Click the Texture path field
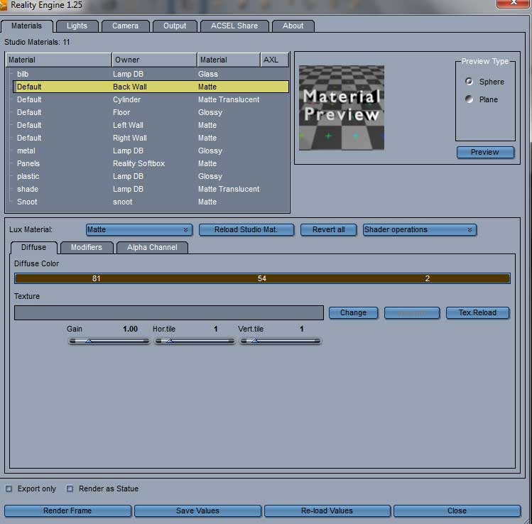Viewport: 532px width, 524px height. [169, 312]
